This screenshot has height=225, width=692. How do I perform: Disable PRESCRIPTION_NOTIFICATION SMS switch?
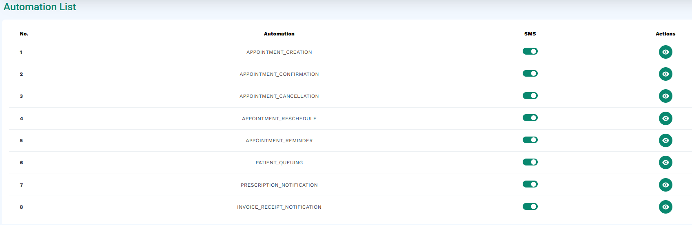(530, 184)
